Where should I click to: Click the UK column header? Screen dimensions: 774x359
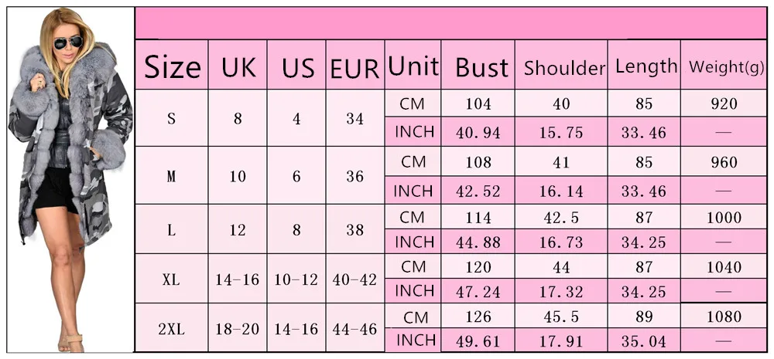coord(238,67)
